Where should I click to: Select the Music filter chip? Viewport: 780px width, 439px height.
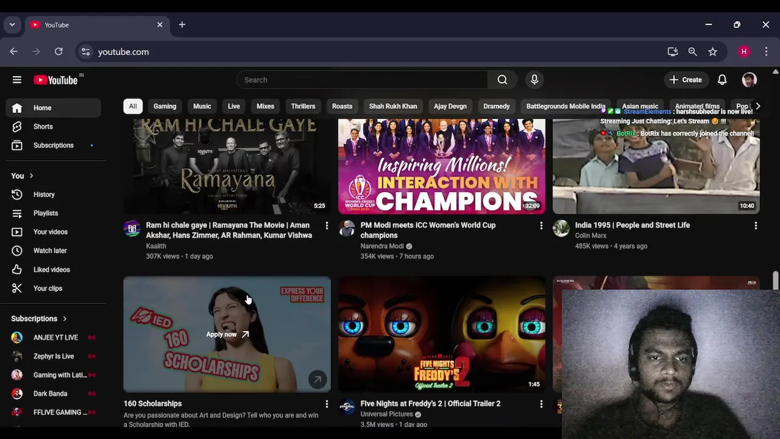202,106
